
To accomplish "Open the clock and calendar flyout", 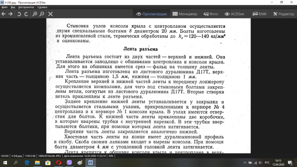I will point(278,163).
